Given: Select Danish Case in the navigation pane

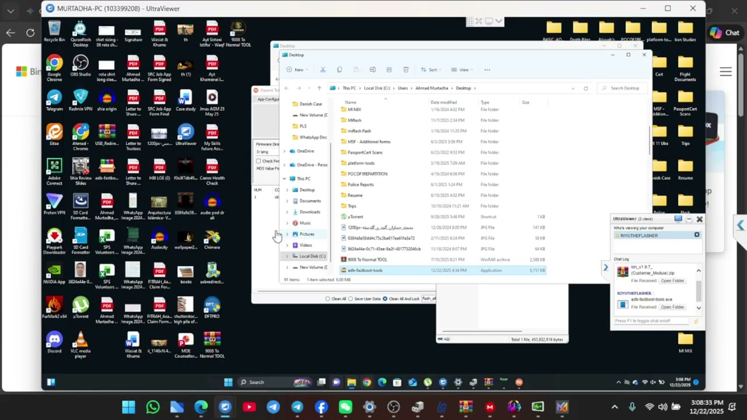Looking at the screenshot, I should click(310, 104).
